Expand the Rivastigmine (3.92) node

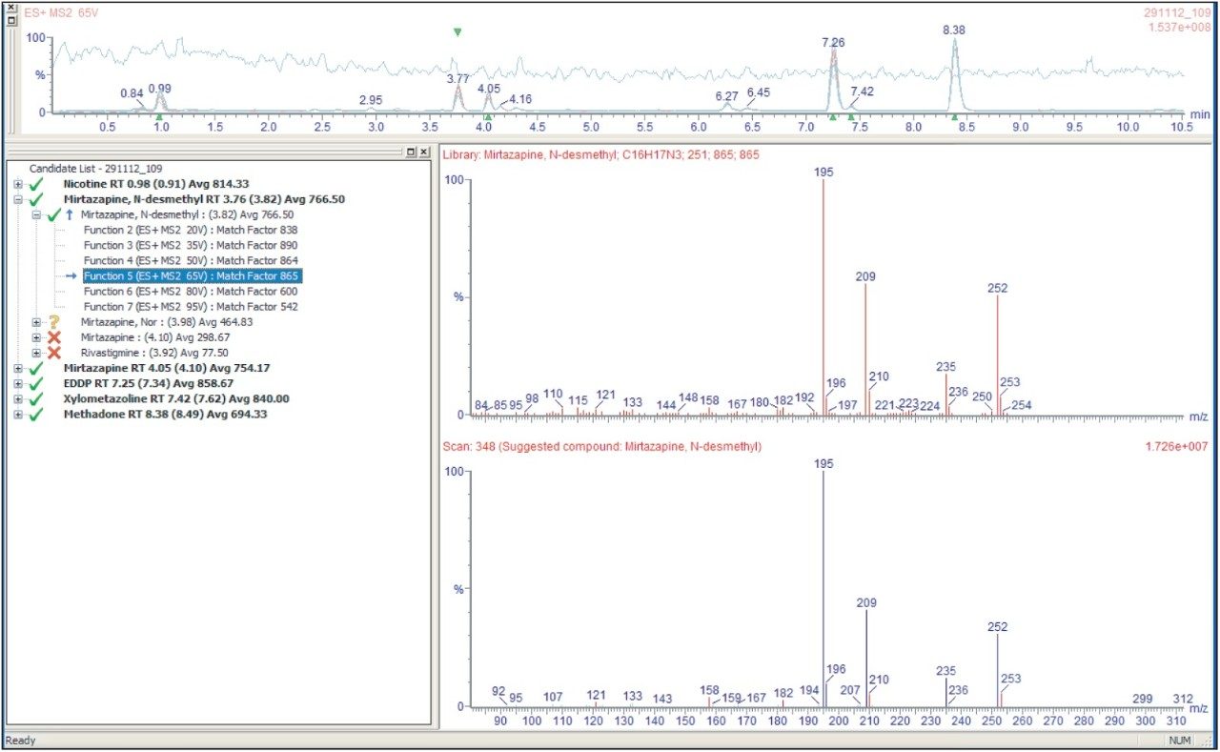click(36, 354)
